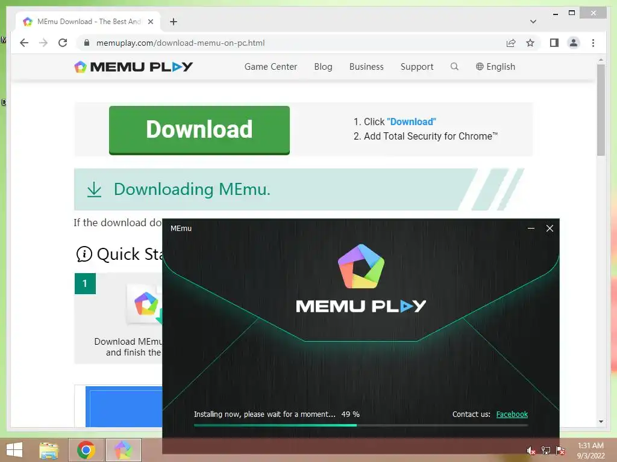Open Chrome's three-dot menu

pyautogui.click(x=593, y=43)
